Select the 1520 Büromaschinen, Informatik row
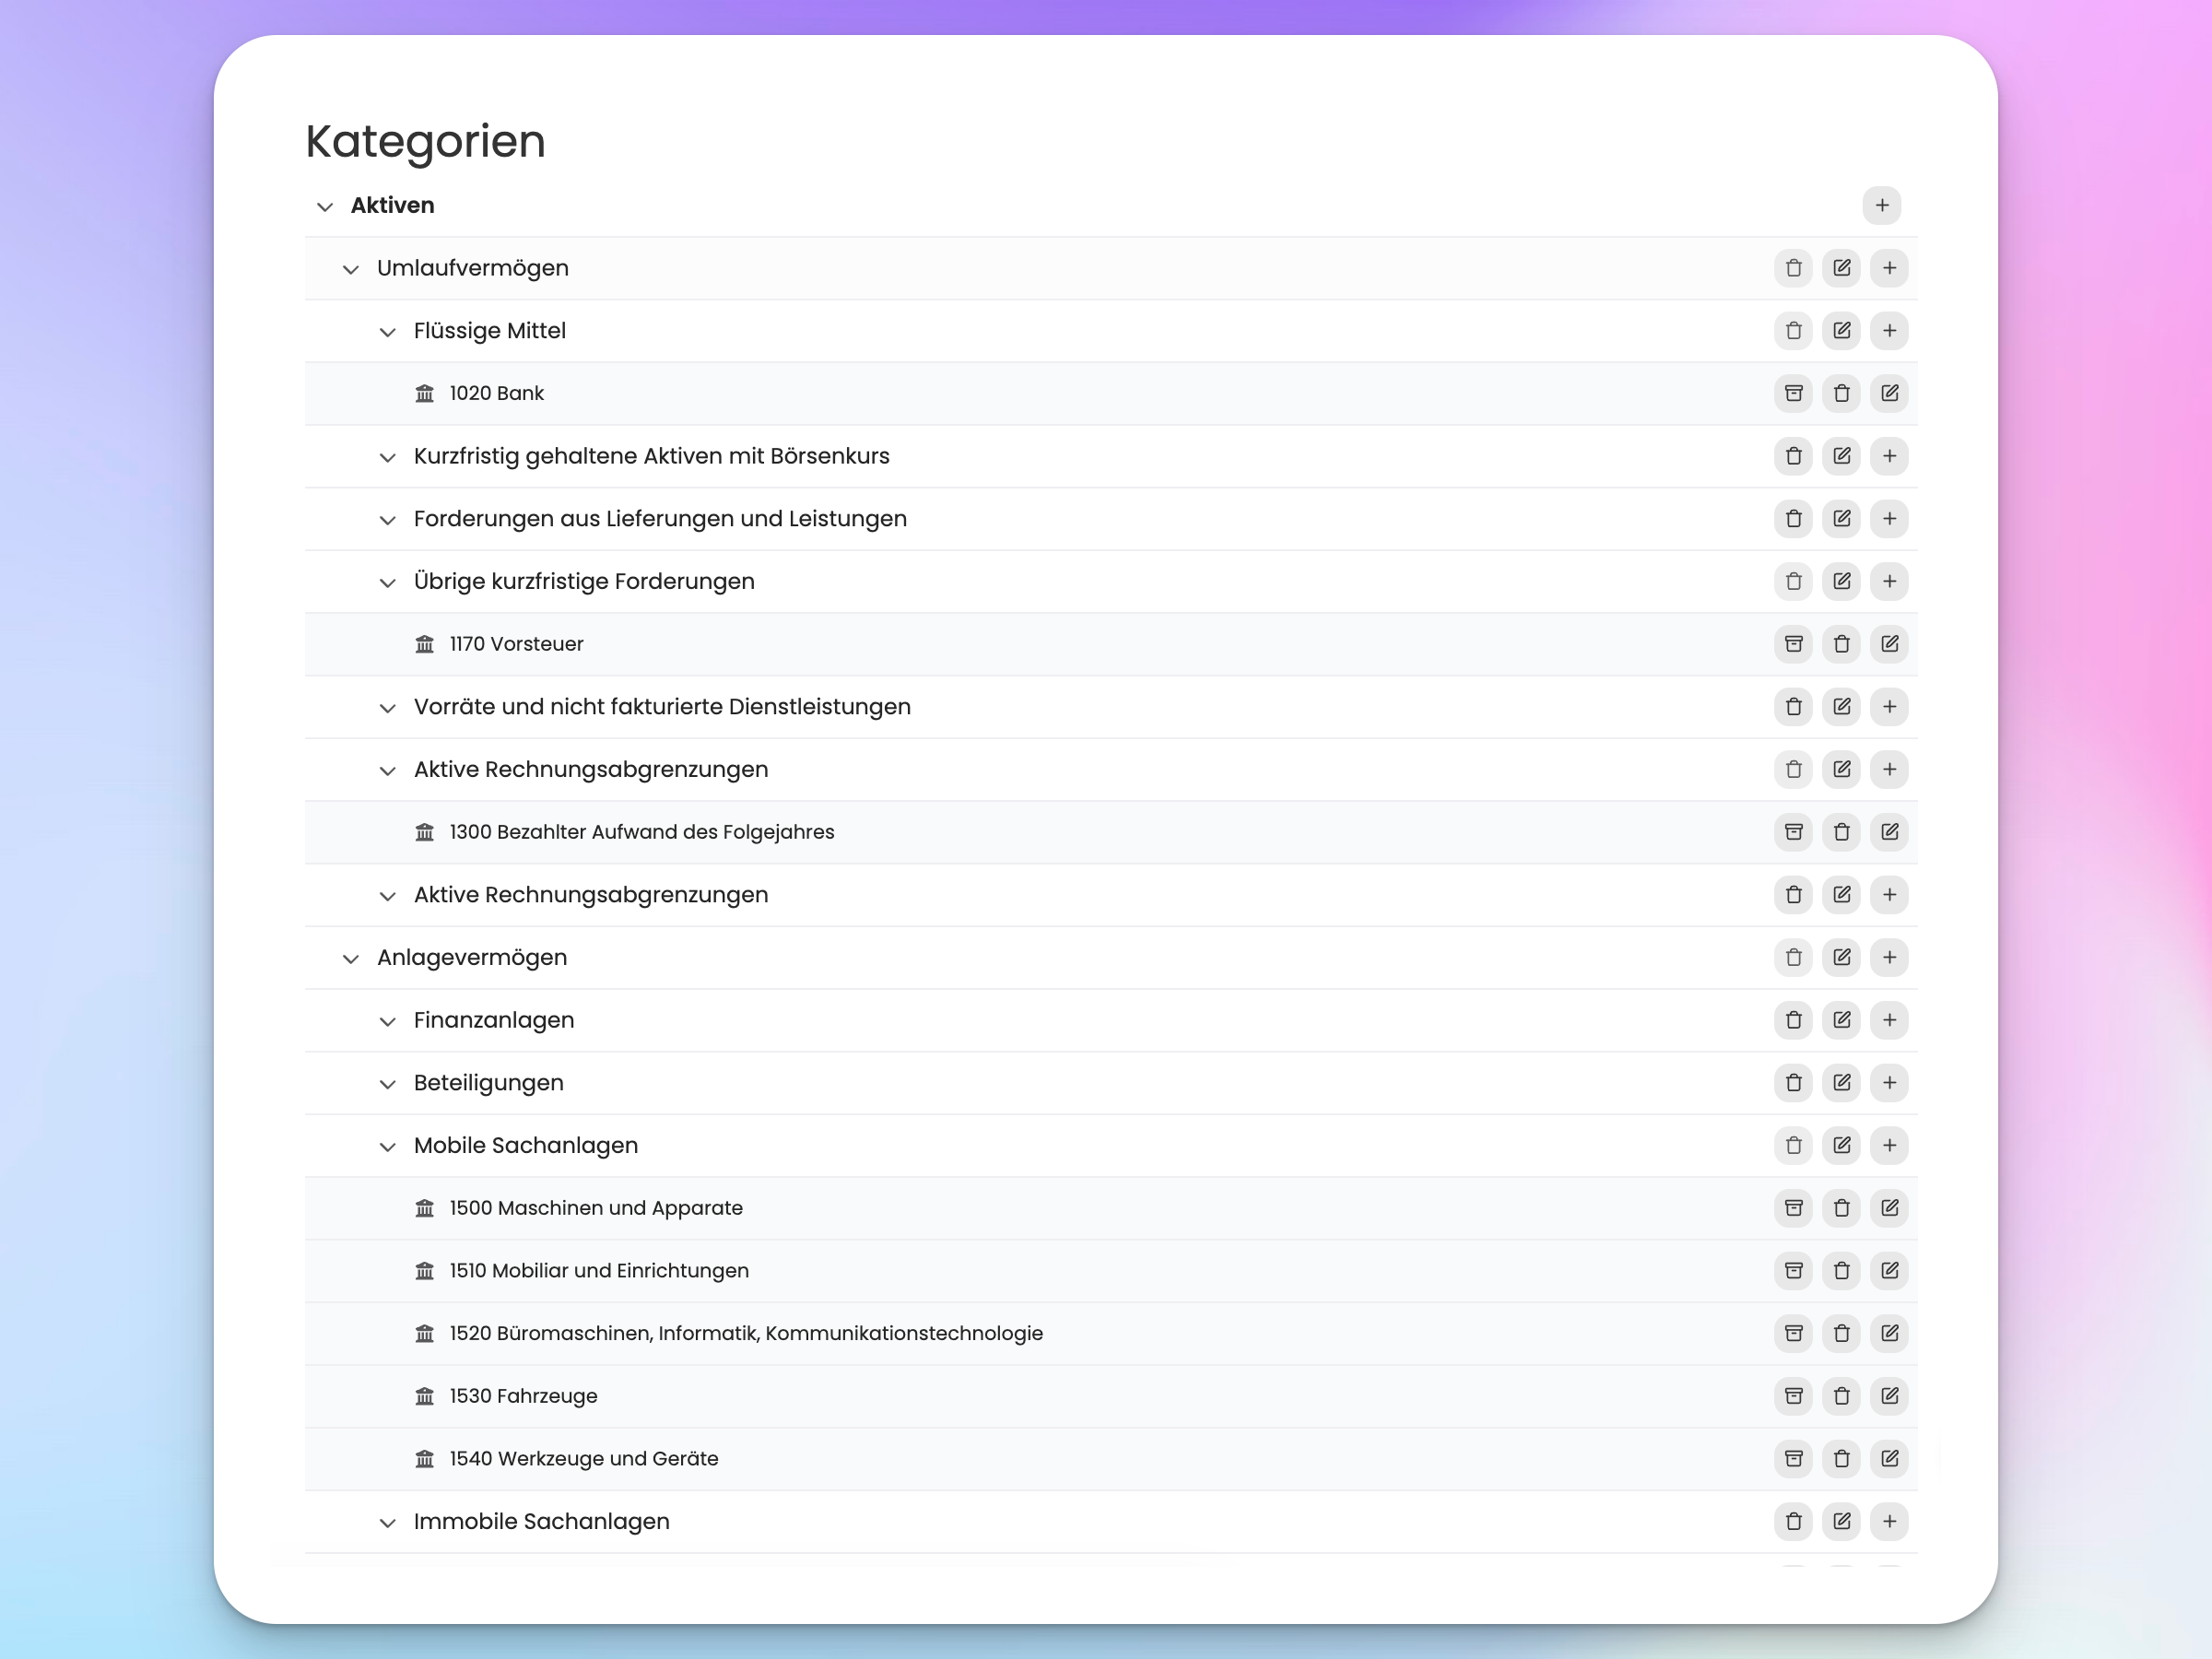The image size is (2212, 1659). coord(1111,1333)
